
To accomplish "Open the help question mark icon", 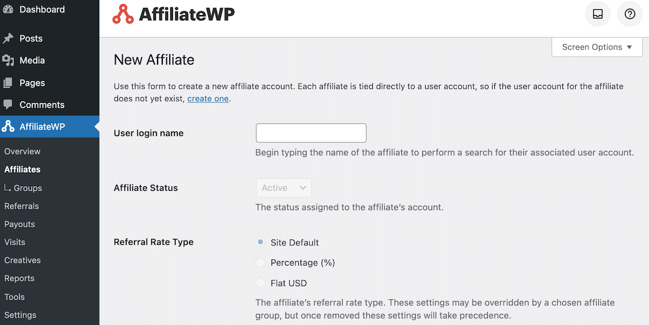I will click(630, 14).
